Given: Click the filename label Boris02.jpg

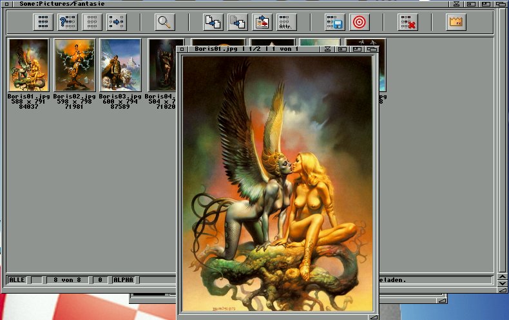Looking at the screenshot, I should pyautogui.click(x=74, y=97).
